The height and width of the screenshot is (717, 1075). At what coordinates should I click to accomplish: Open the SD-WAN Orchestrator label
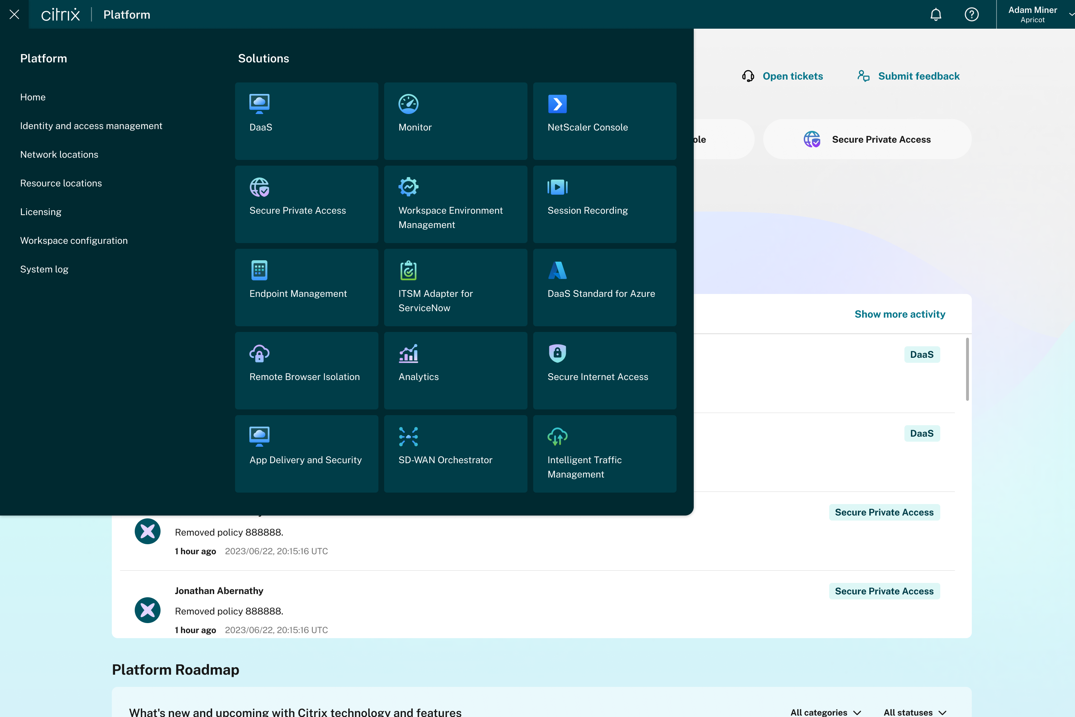click(x=445, y=460)
